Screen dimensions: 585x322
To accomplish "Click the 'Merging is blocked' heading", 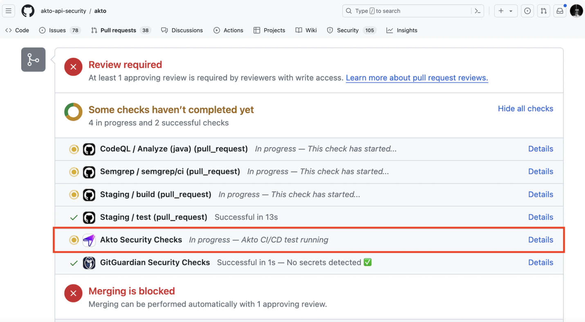I will coord(132,291).
